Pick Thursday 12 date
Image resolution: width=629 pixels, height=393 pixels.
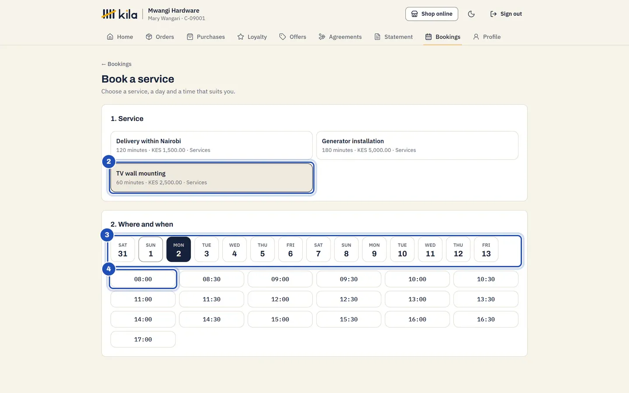pos(458,249)
